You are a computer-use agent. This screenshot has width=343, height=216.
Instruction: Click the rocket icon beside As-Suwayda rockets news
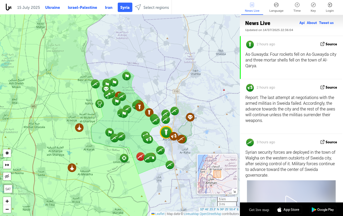[x=250, y=45]
